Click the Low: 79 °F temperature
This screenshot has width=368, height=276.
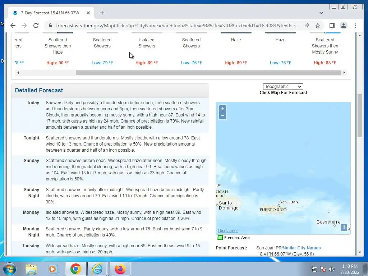pyautogui.click(x=102, y=63)
